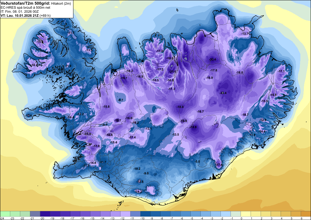The height and width of the screenshot is (220, 311).
Task: Click the IT: Fim. 08. 01. 2026 00Z line
Action: click(19, 11)
